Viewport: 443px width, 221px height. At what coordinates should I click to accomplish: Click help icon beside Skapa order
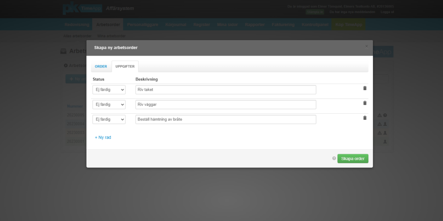pyautogui.click(x=334, y=158)
